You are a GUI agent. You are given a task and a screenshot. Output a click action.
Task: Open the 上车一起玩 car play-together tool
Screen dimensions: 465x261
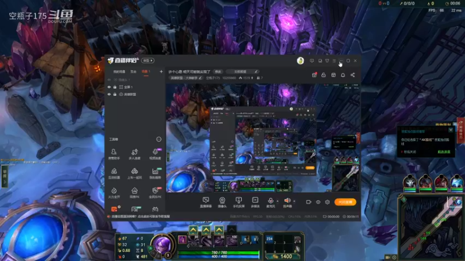click(x=134, y=173)
